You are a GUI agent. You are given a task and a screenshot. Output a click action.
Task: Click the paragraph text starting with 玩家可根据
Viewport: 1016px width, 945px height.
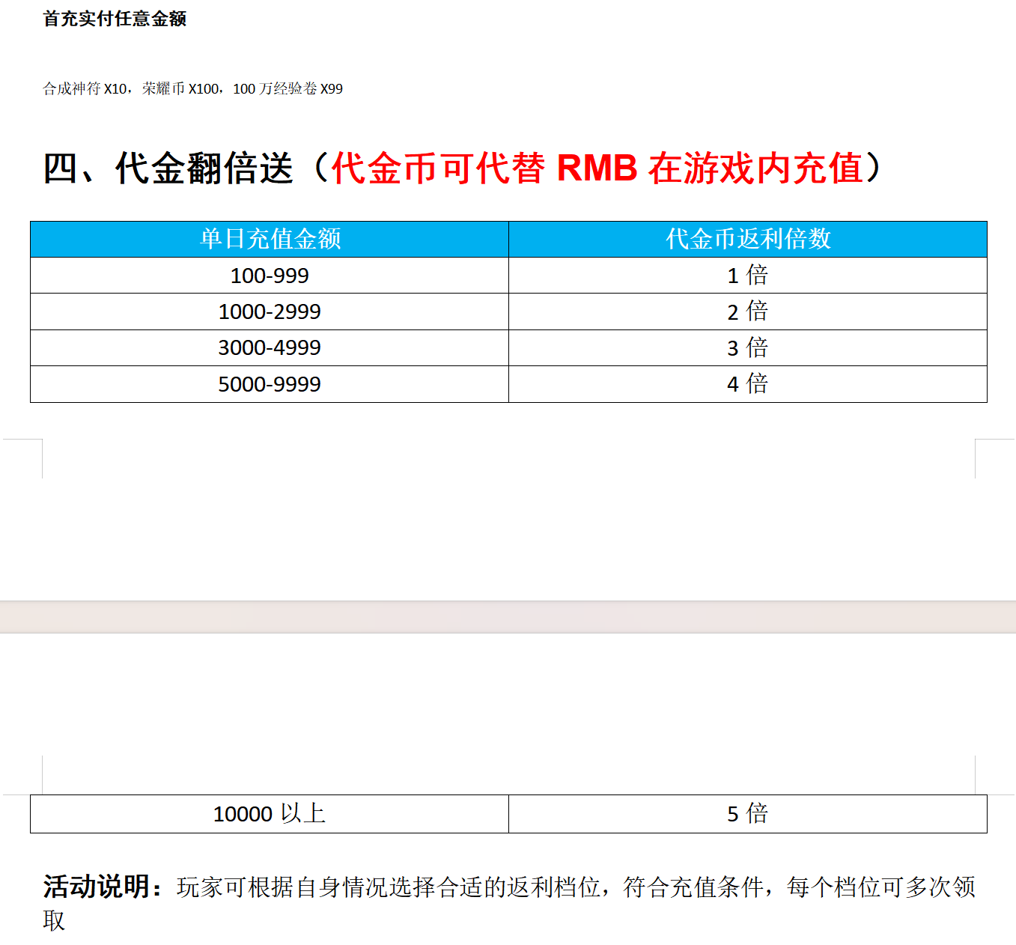[x=575, y=887]
